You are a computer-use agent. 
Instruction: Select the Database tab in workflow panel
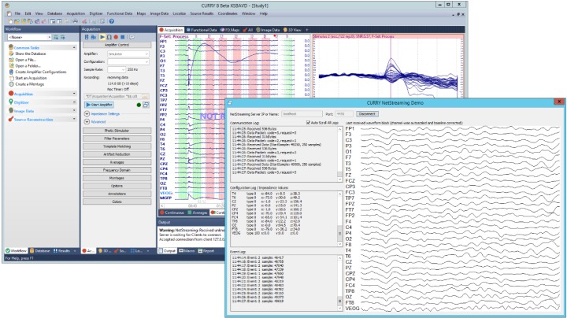point(40,250)
